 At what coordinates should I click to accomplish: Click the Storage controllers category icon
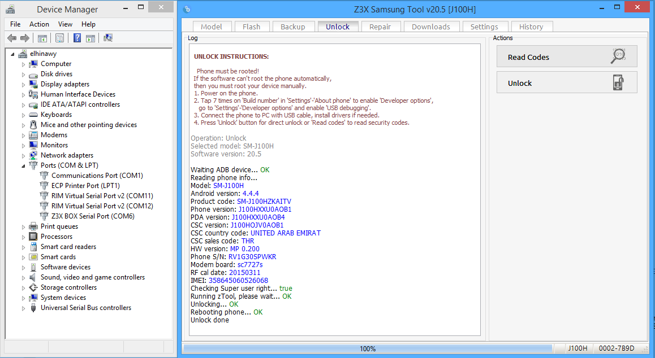coord(33,287)
